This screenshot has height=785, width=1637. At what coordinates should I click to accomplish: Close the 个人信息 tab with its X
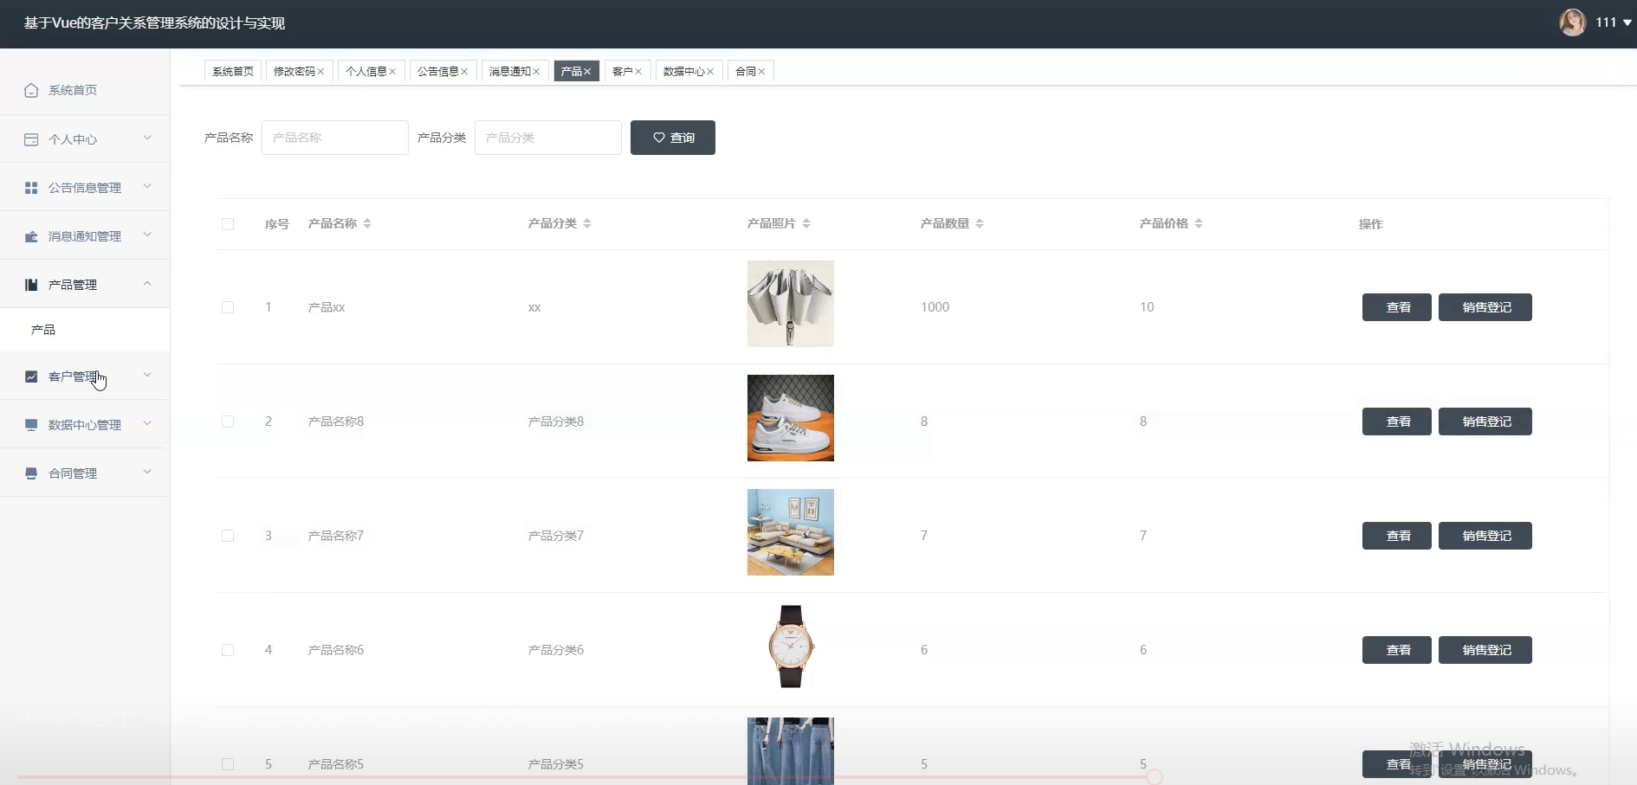pyautogui.click(x=392, y=72)
